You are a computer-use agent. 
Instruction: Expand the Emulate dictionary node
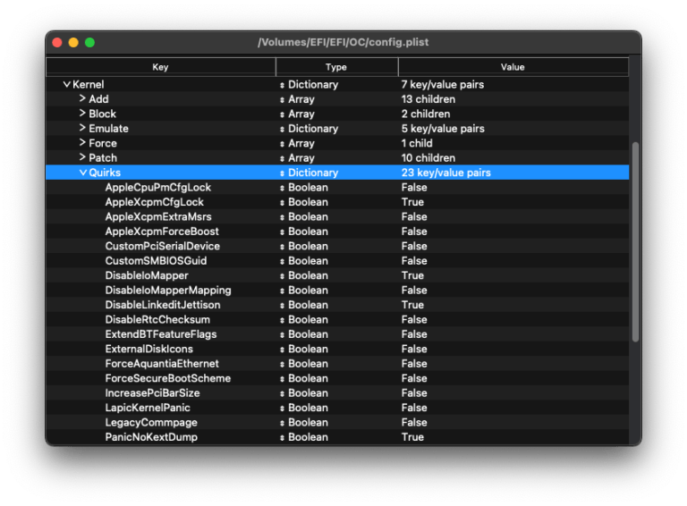[x=82, y=129]
